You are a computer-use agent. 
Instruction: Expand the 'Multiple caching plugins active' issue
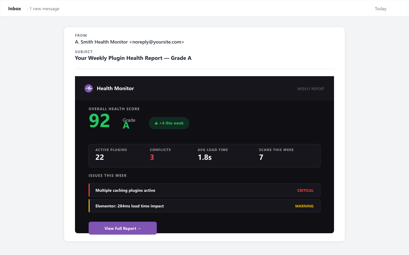(204, 190)
